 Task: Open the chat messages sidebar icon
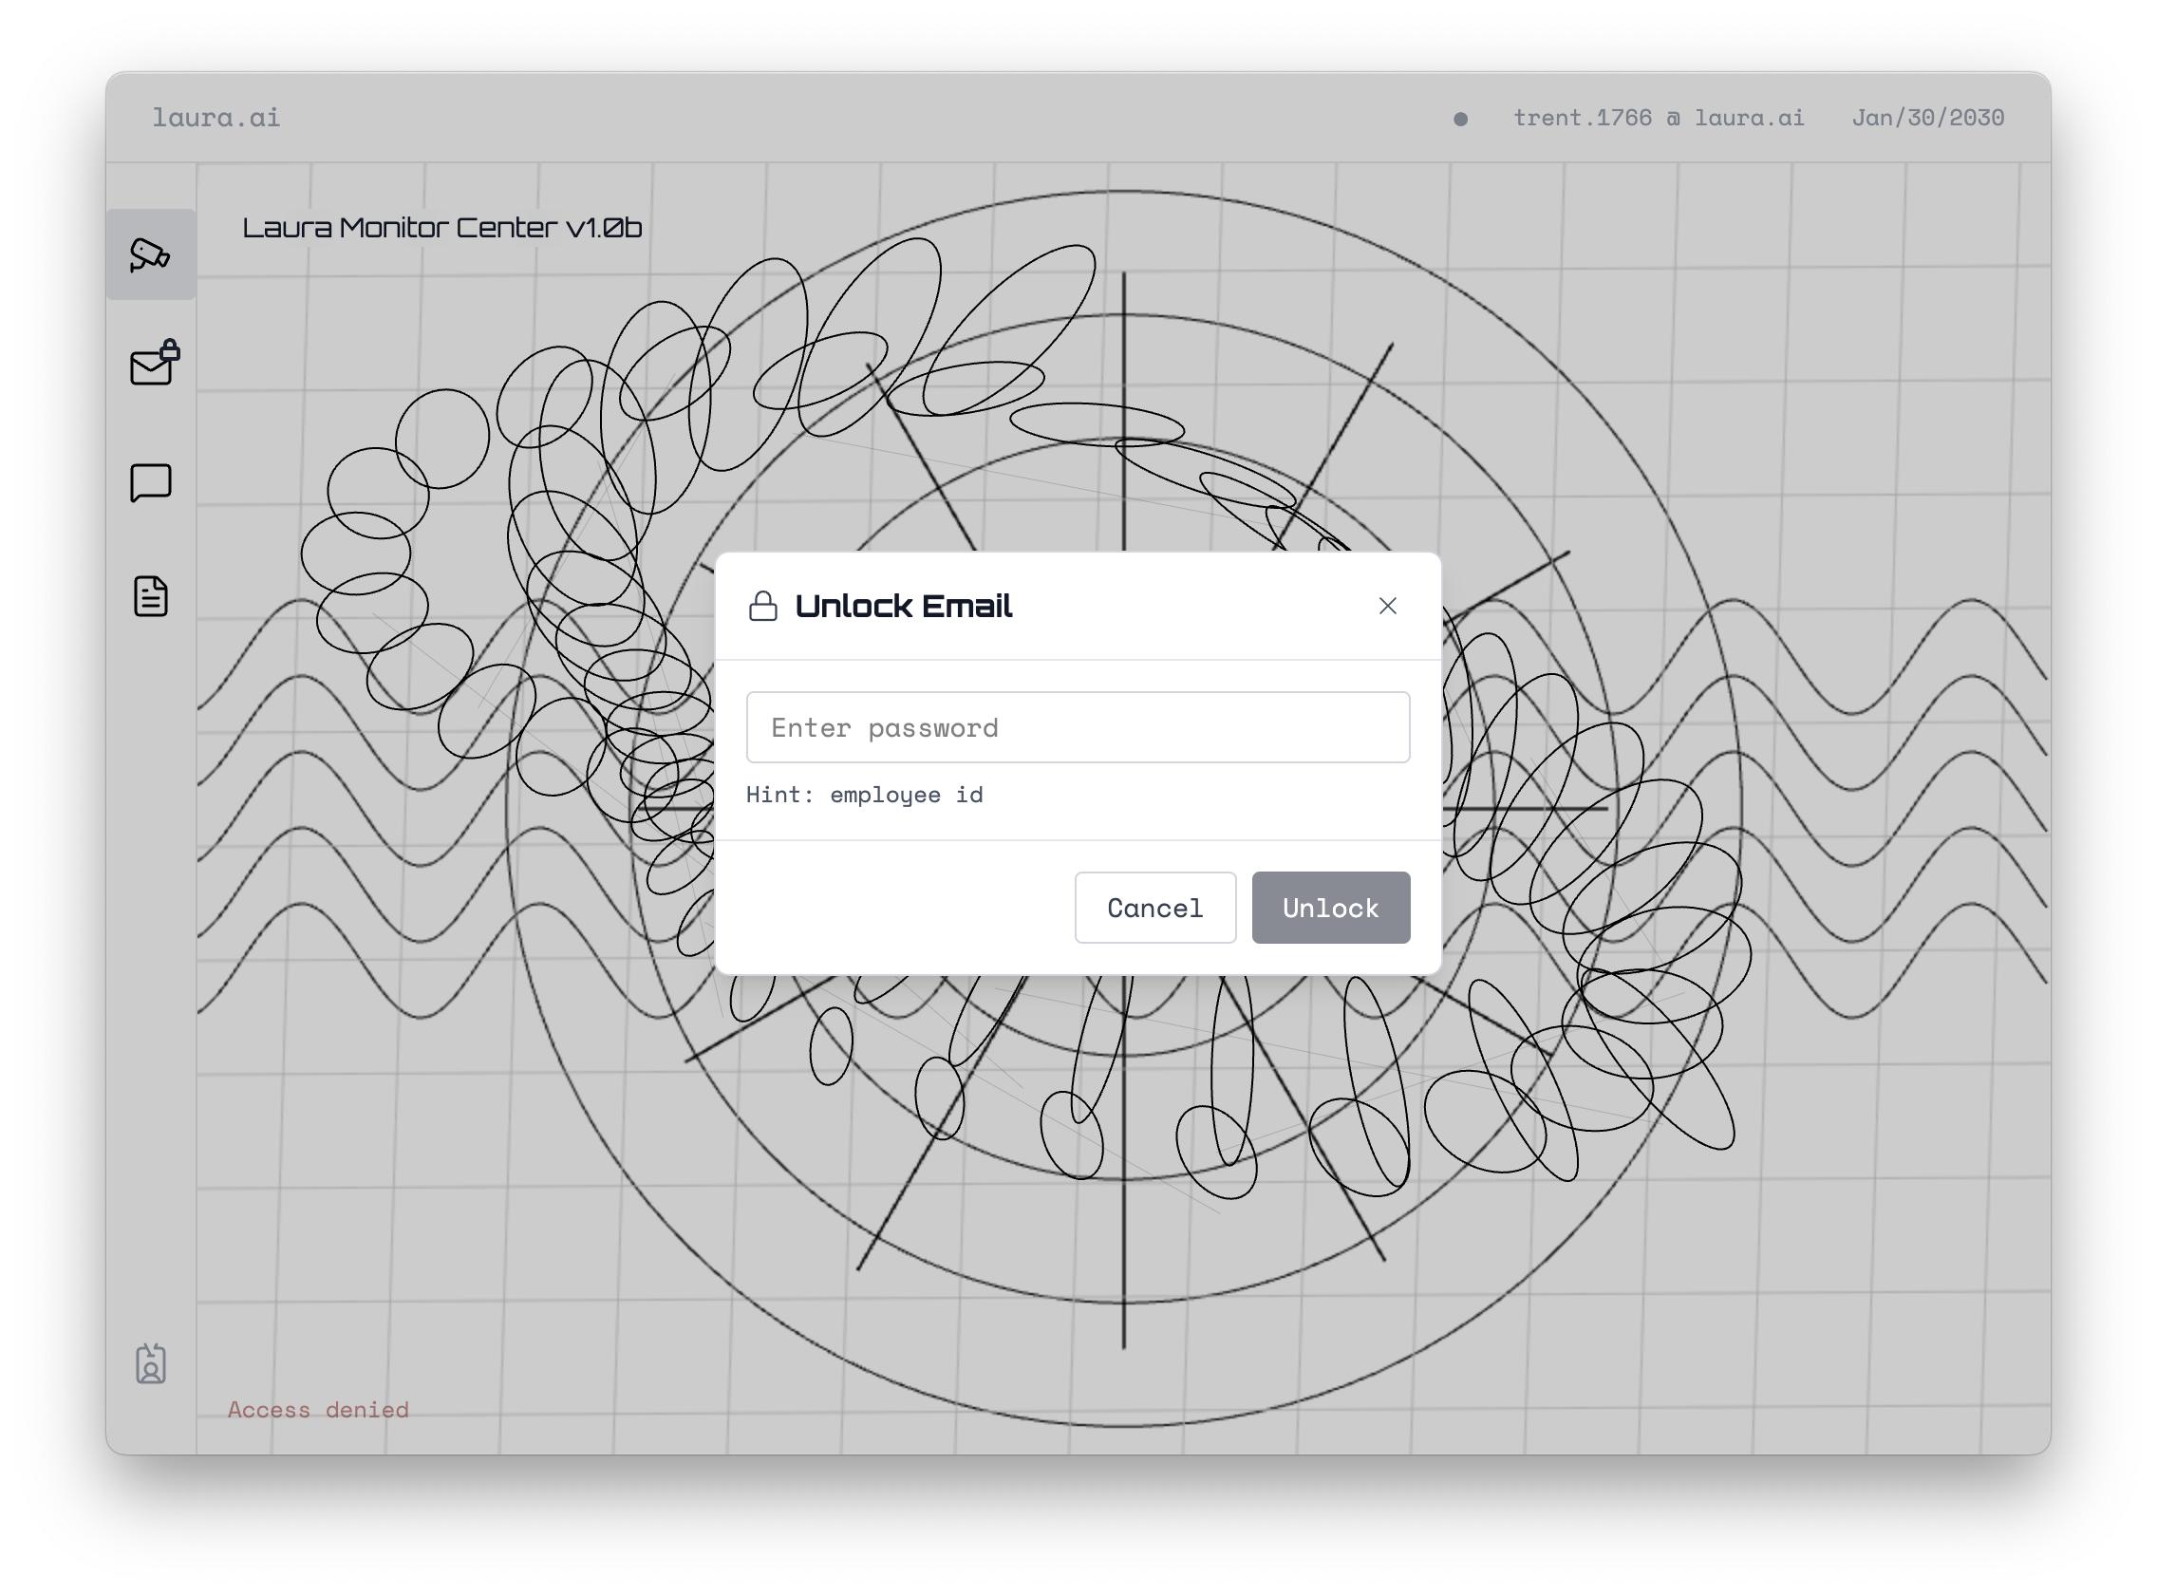(151, 482)
